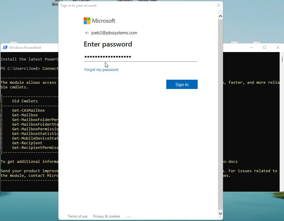Close the Windows PowerShell window
Viewport: 284px width, 221px height.
278,47
